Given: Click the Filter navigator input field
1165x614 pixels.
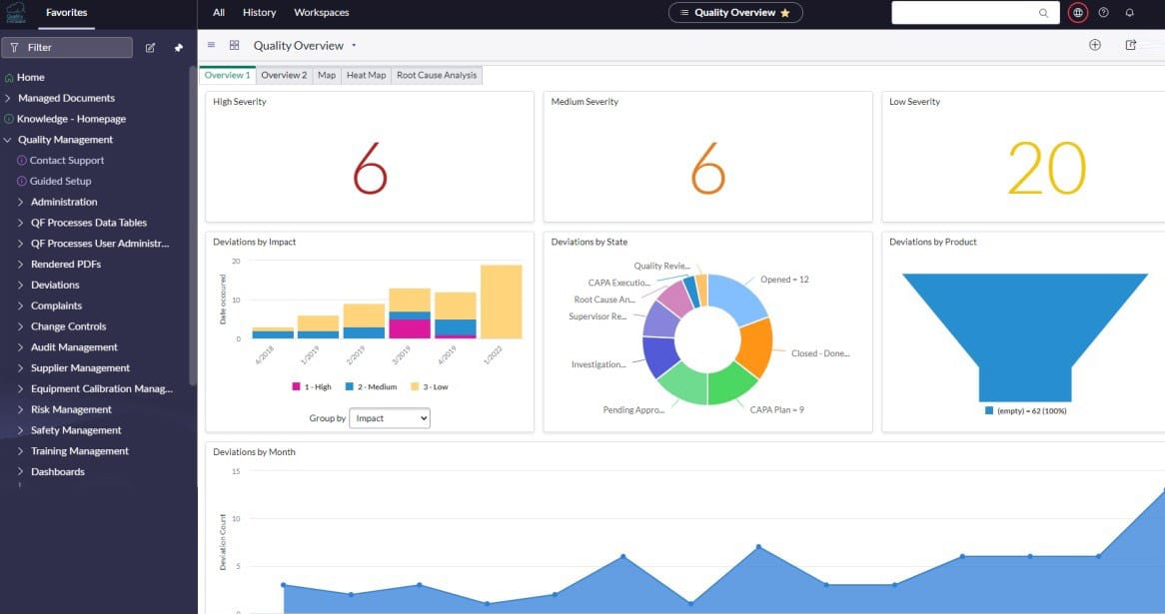Looking at the screenshot, I should 67,48.
